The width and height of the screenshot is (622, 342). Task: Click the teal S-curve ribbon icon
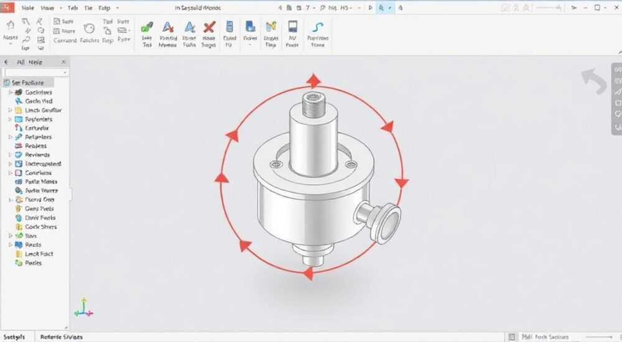(x=318, y=27)
